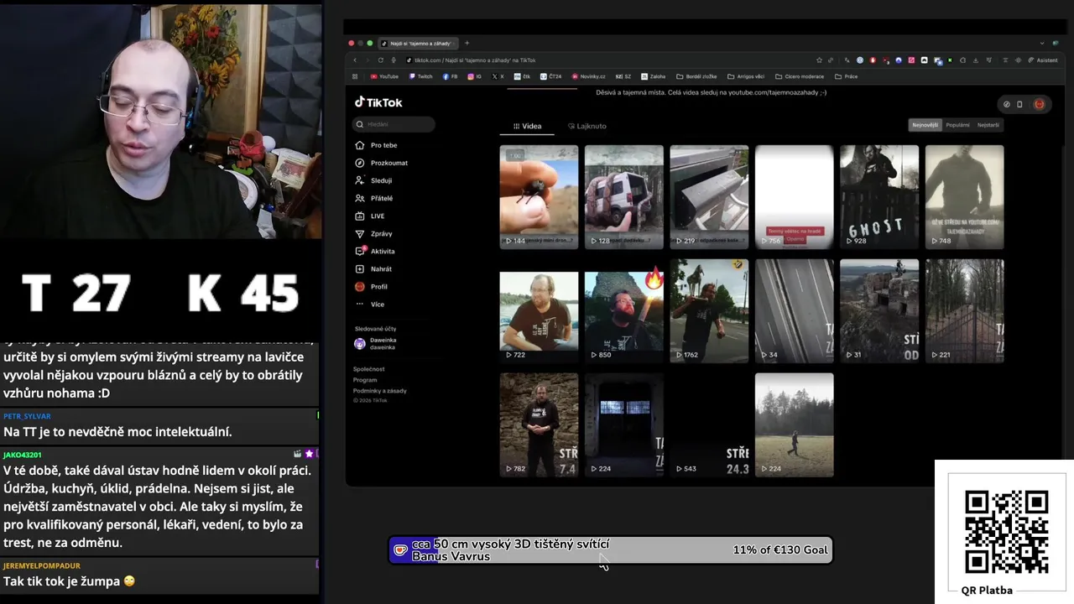Viewport: 1074px width, 604px height.
Task: Open the SZ bookmark
Action: point(623,76)
